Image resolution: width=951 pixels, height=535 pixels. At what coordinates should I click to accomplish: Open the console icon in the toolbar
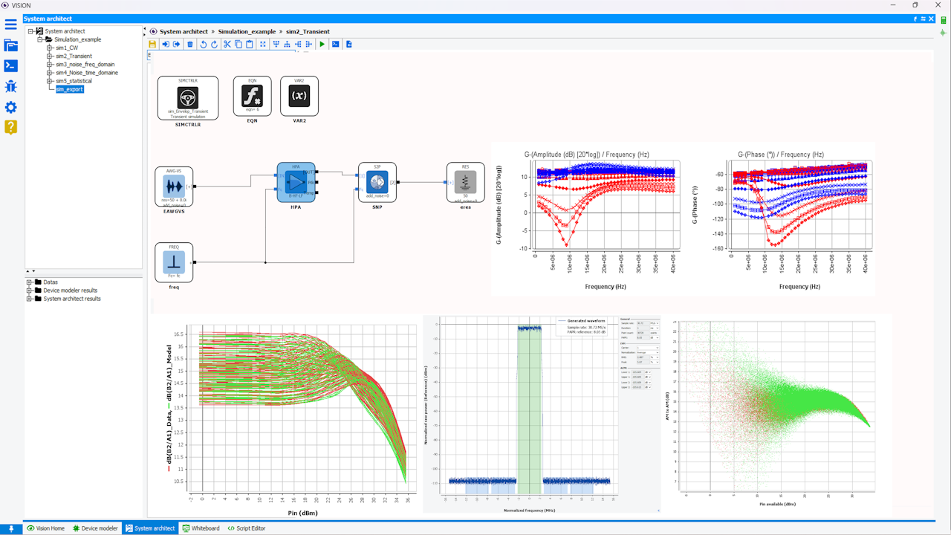coord(336,44)
